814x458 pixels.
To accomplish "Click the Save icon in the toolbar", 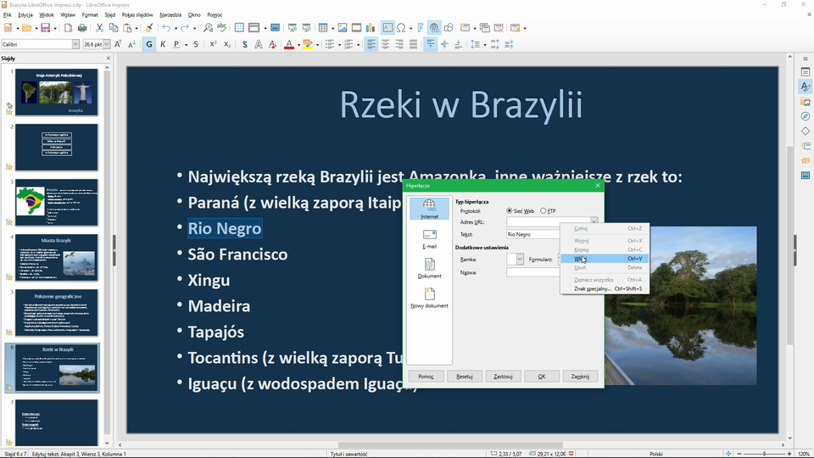I will pos(45,28).
